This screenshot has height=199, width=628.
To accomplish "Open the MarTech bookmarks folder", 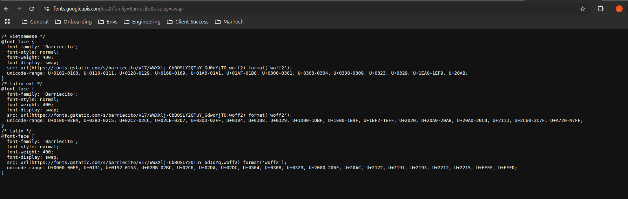I will [229, 22].
